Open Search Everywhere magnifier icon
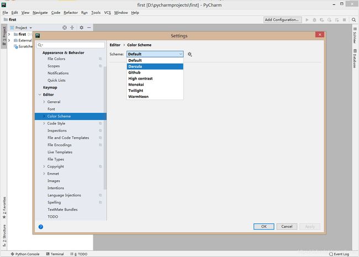The image size is (359, 257). pos(353,20)
